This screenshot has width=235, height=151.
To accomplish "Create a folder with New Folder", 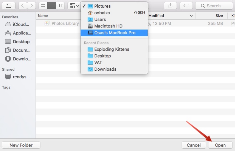I will [21, 145].
